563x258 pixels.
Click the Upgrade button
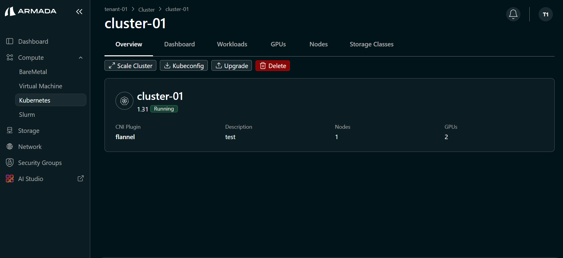click(232, 66)
